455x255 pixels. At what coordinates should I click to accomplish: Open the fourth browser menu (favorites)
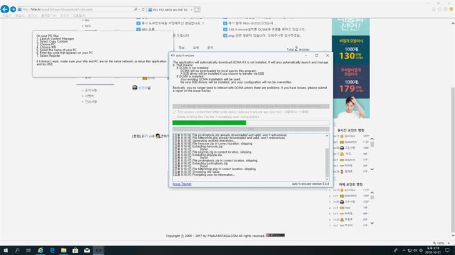click(x=49, y=16)
